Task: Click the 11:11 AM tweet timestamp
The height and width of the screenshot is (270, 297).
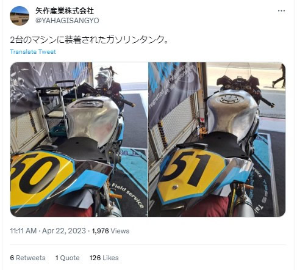Action: (x=23, y=231)
